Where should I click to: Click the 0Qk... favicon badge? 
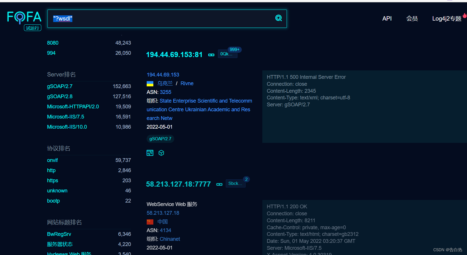coord(228,54)
